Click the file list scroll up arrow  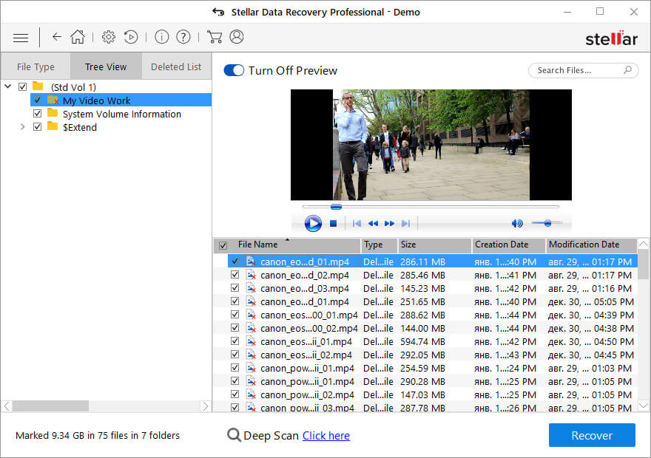(643, 244)
